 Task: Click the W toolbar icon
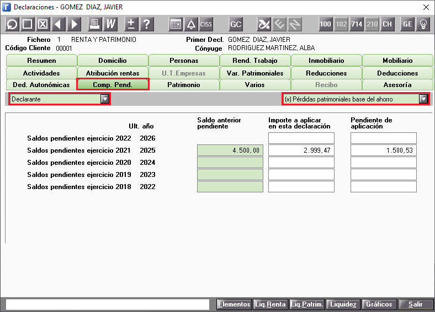(110, 24)
